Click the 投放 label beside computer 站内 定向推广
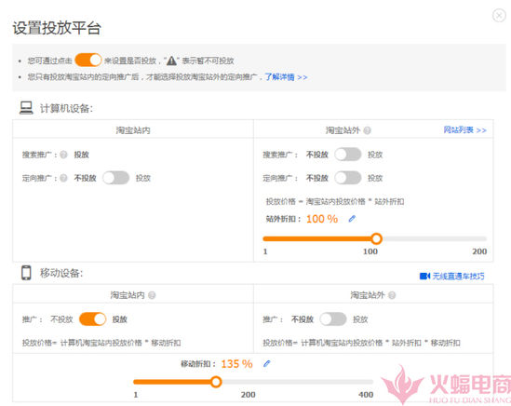 click(x=143, y=178)
